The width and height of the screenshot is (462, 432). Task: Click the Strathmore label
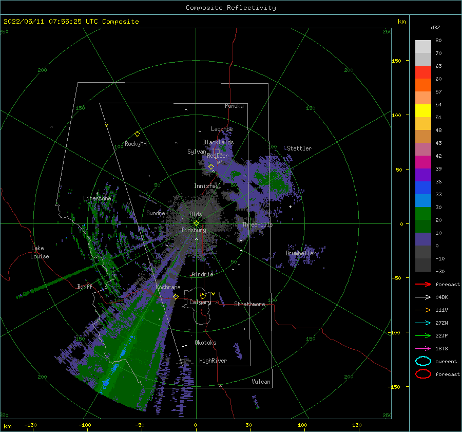[x=249, y=304]
